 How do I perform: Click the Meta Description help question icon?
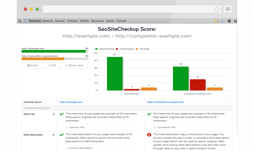[x=54, y=135]
